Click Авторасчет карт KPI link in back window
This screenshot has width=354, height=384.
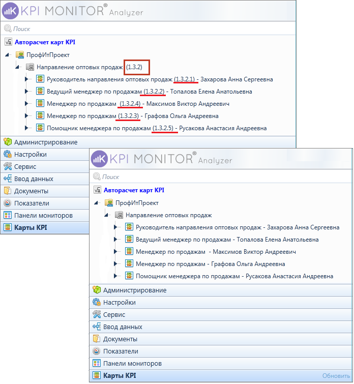coord(45,42)
